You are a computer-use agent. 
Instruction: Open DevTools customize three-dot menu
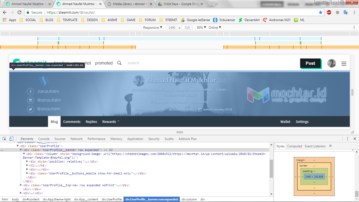347,139
